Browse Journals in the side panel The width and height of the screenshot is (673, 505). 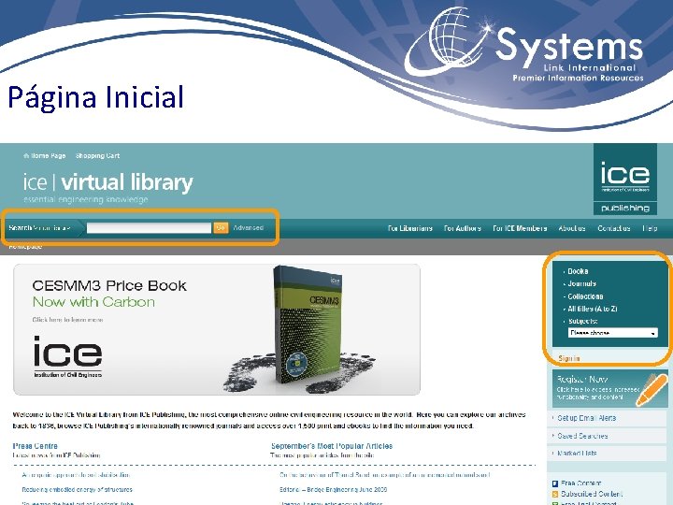click(581, 284)
